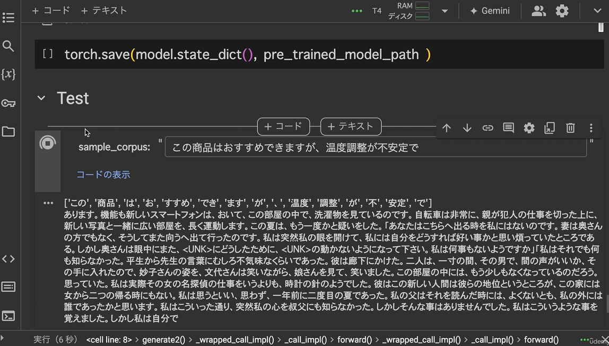Open the files folder panel
Screen dimensions: 609x346
8,132
